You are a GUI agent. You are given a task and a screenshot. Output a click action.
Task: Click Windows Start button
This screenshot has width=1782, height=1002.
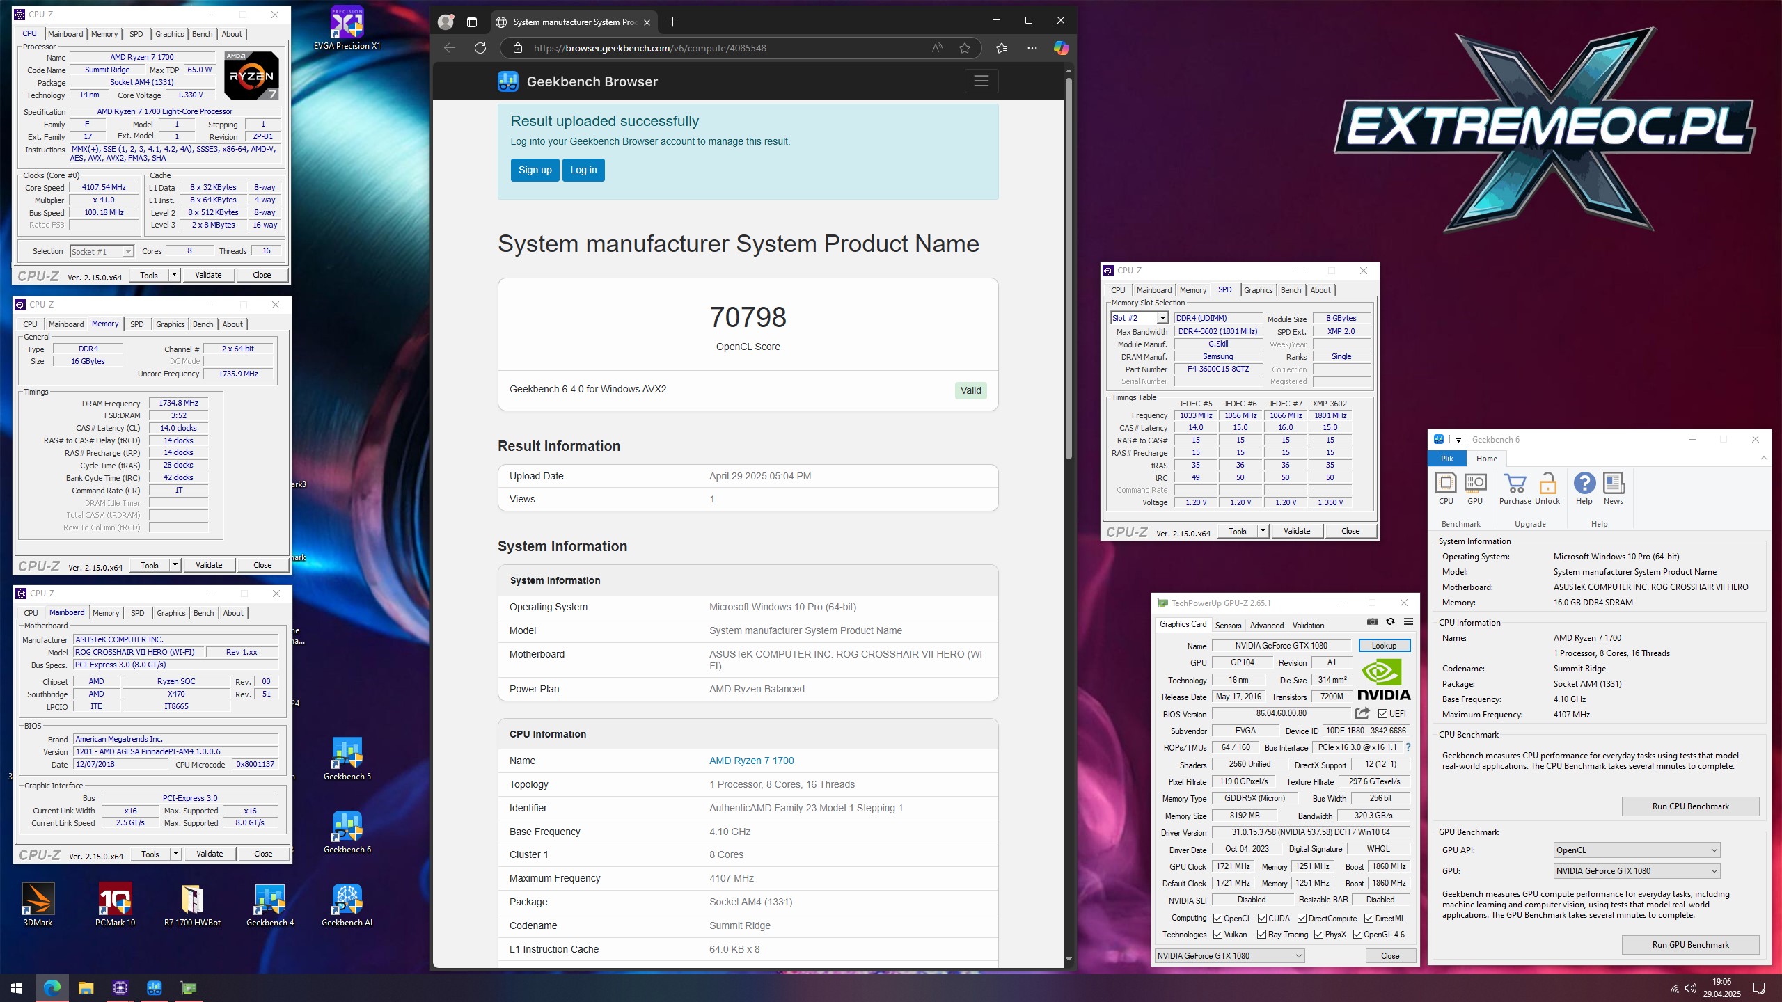pyautogui.click(x=17, y=988)
